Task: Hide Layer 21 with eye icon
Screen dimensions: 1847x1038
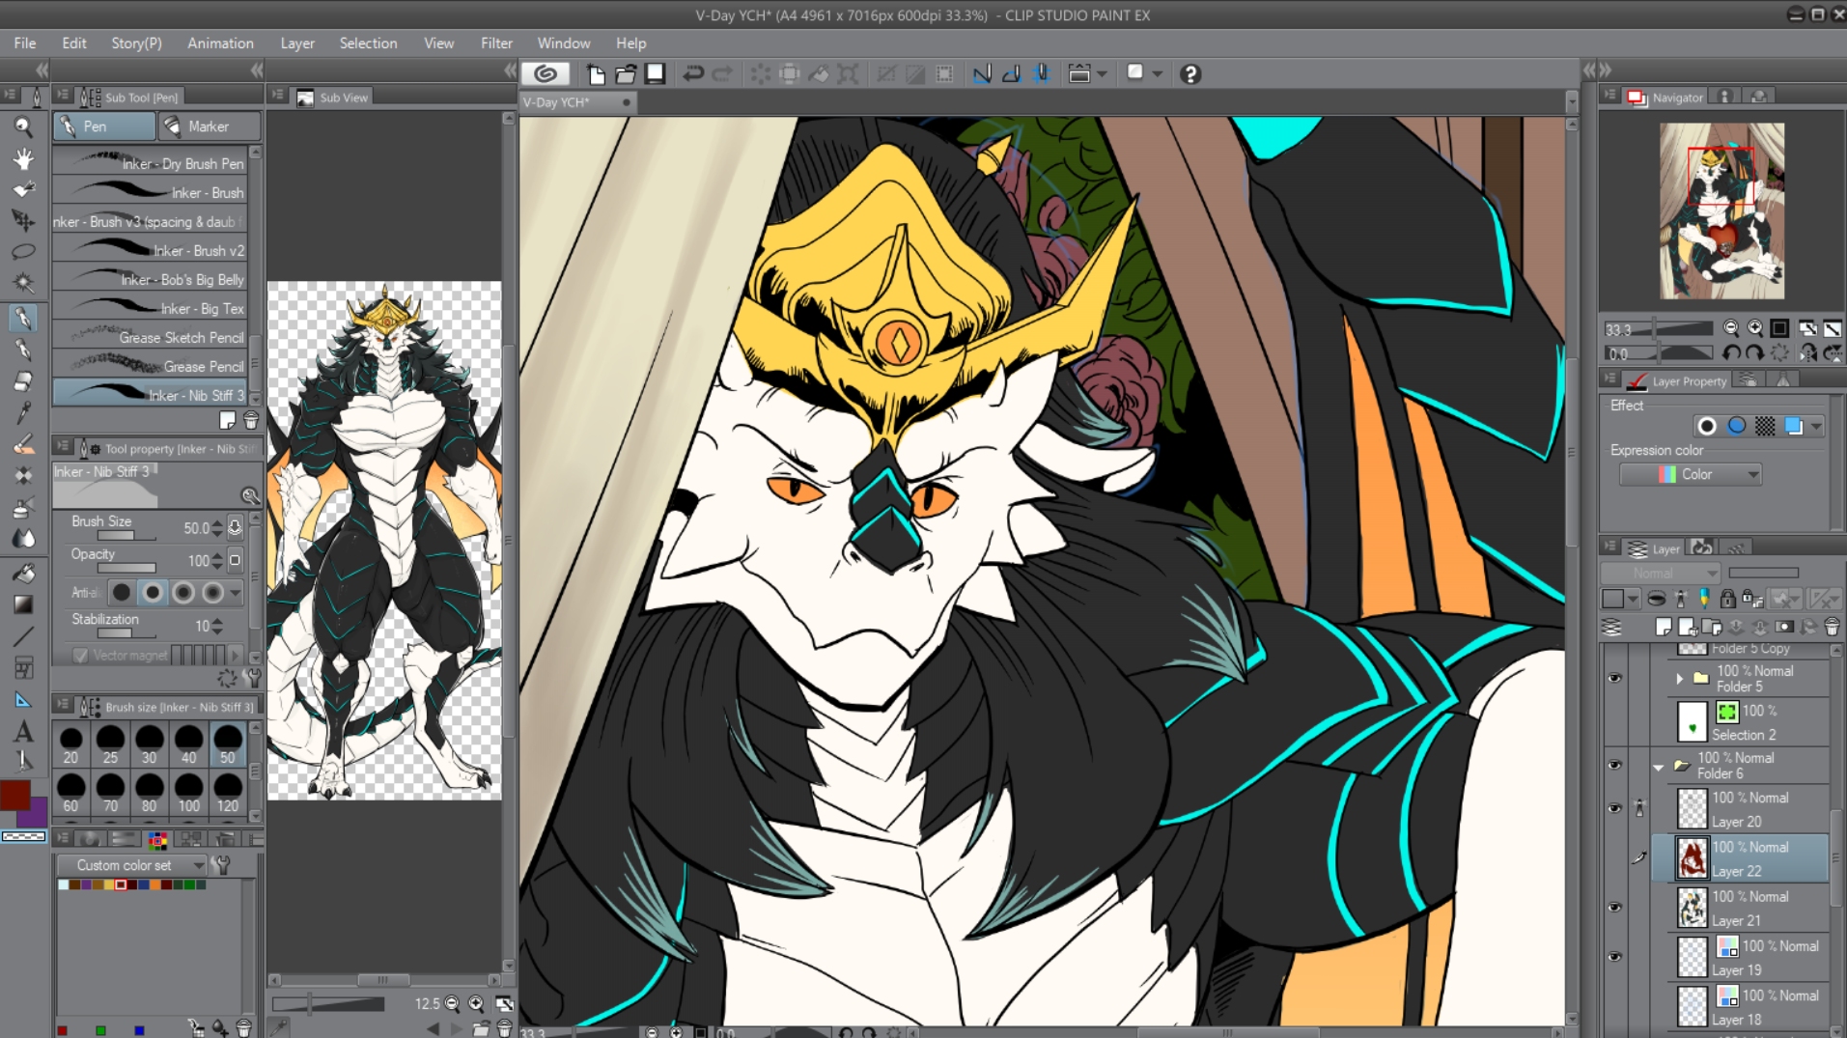Action: [1614, 908]
